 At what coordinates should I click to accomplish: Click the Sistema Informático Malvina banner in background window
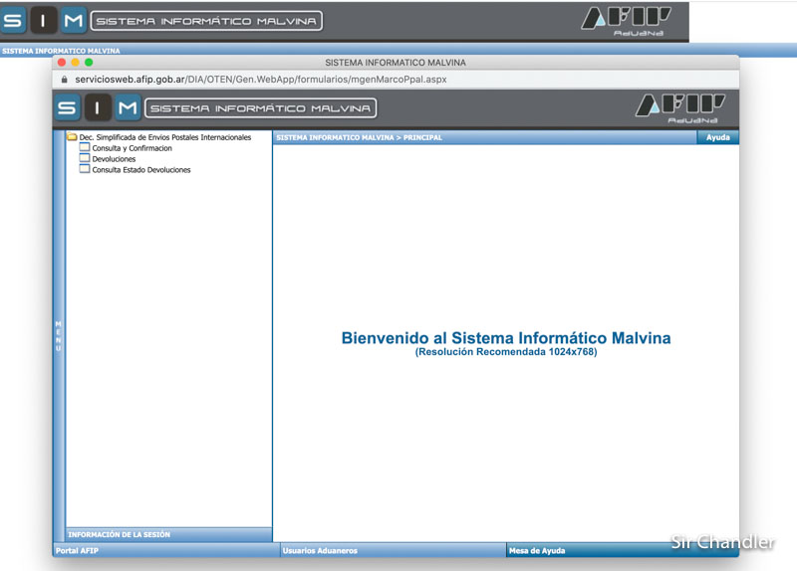(x=206, y=21)
